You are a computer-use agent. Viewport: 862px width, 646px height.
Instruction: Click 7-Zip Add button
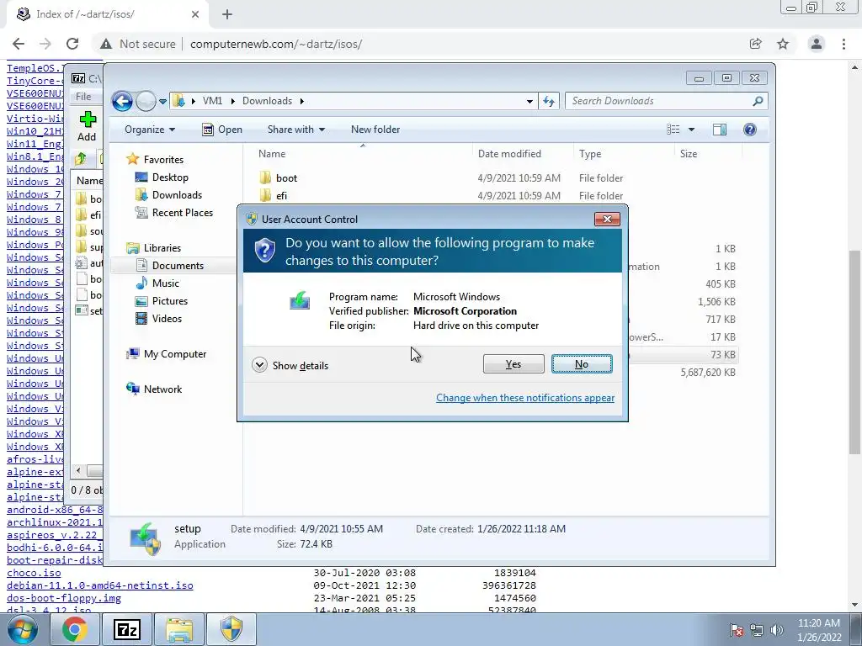(x=87, y=126)
